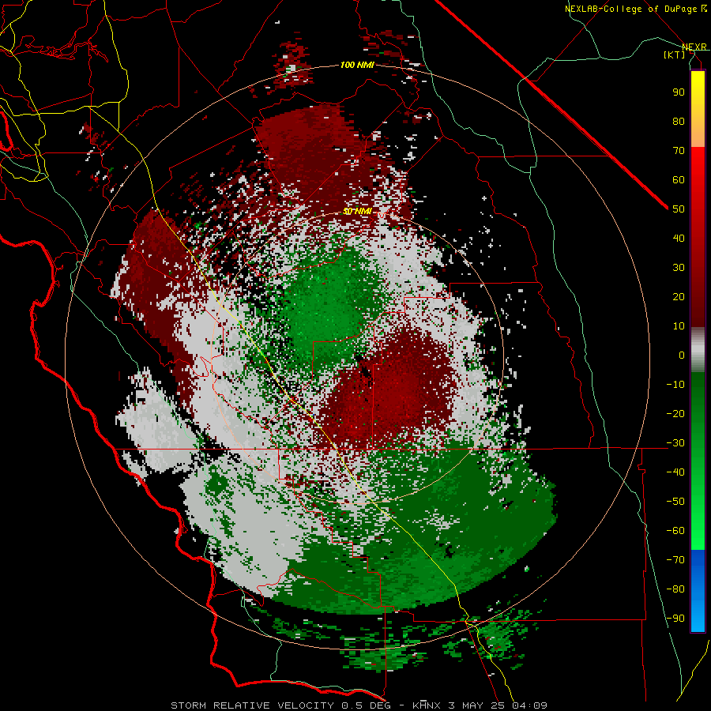The image size is (711, 711).
Task: Click the -70 value on the velocity scale
Action: [x=675, y=559]
